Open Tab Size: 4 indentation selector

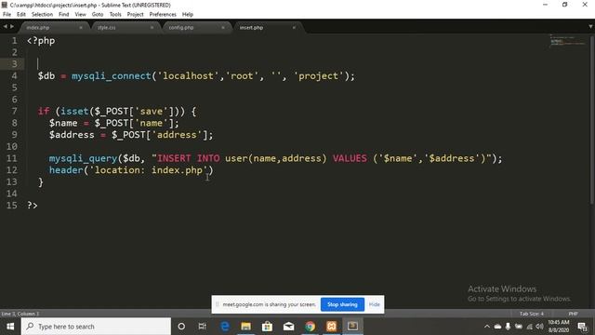click(532, 314)
